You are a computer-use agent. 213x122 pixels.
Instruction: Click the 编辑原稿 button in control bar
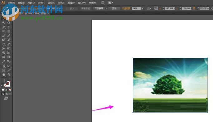click(x=86, y=8)
